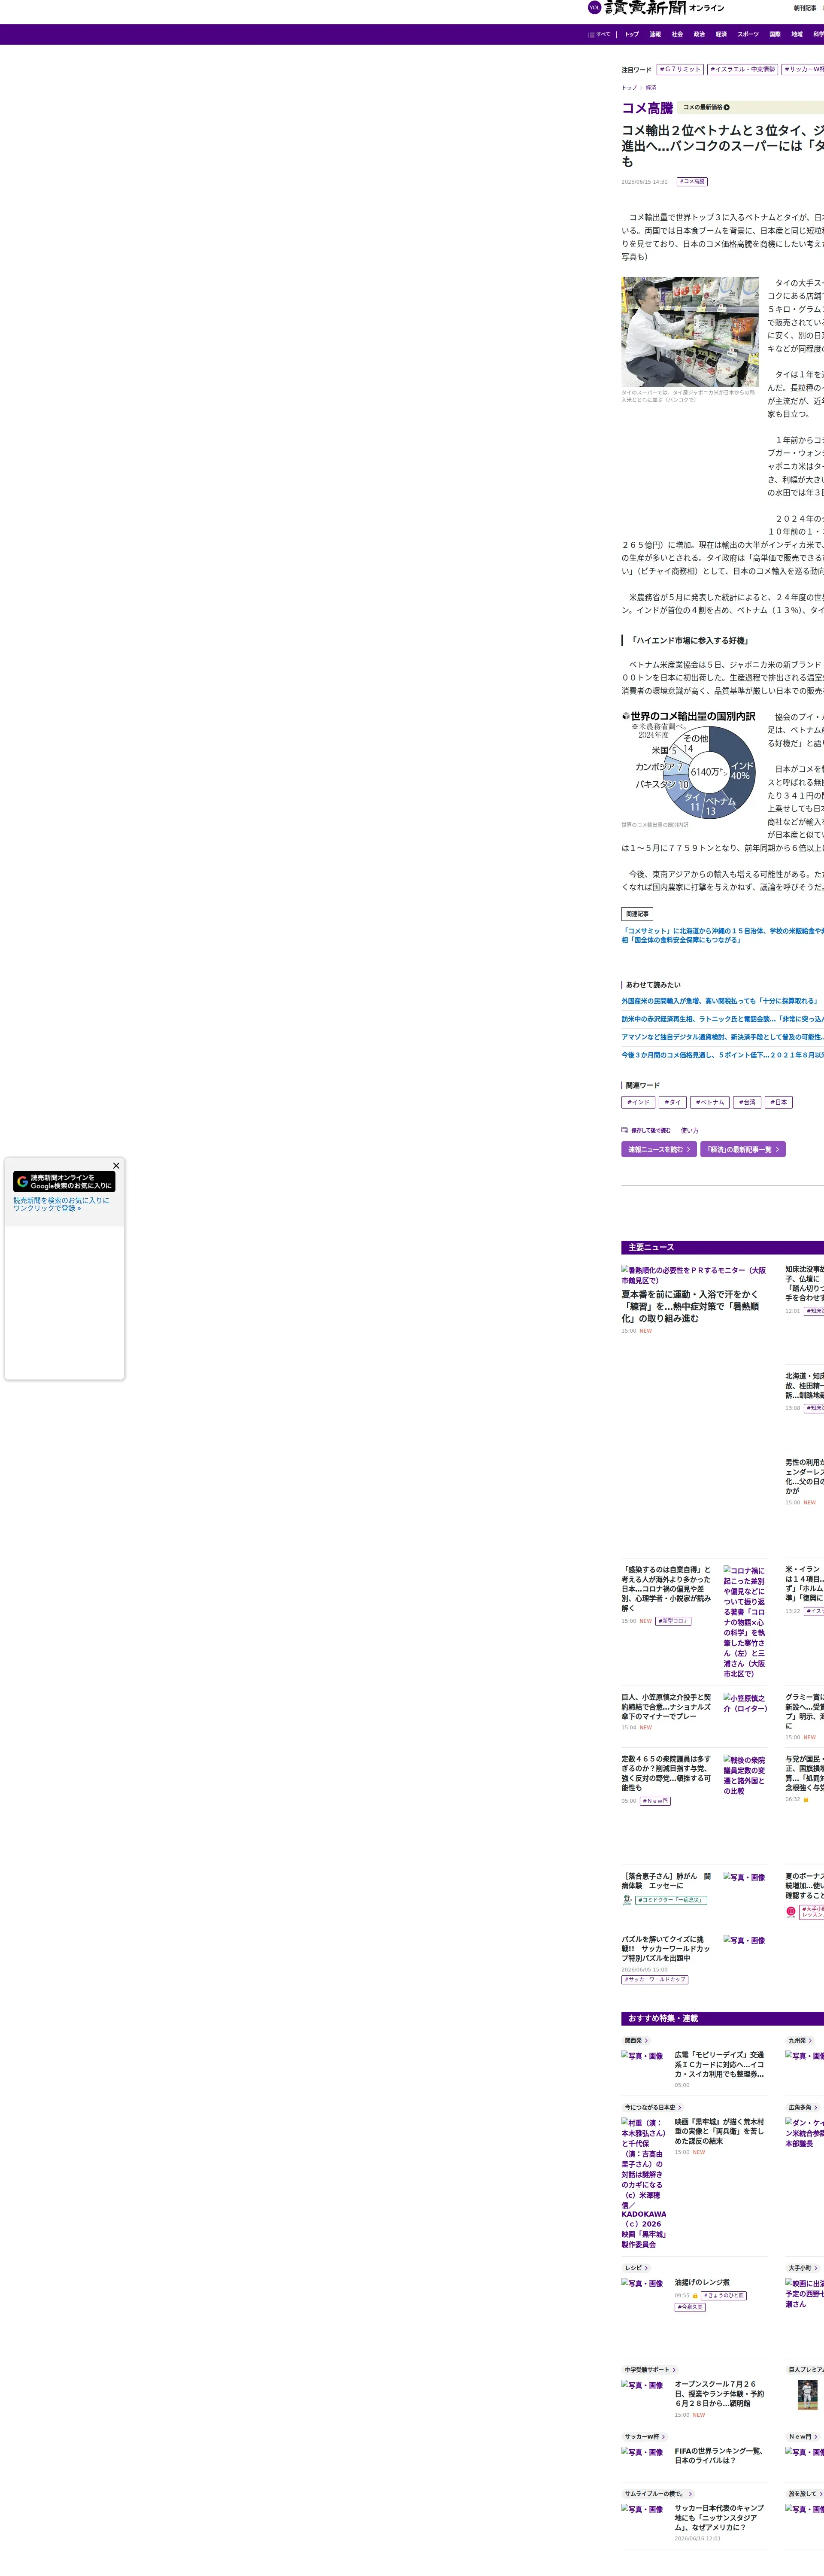Open the 定数４６５の衆院議員 article

coord(666,1773)
